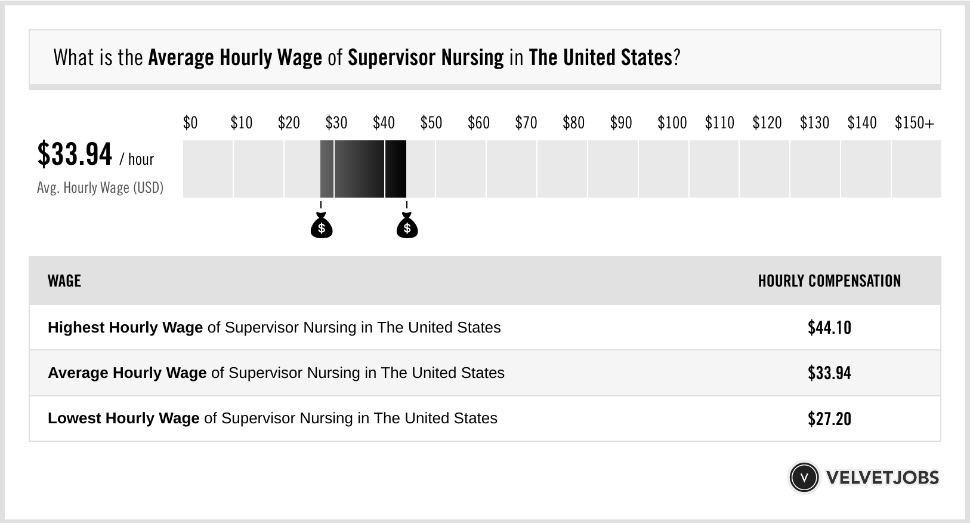Click the darkest segment of wage bar

click(x=396, y=169)
